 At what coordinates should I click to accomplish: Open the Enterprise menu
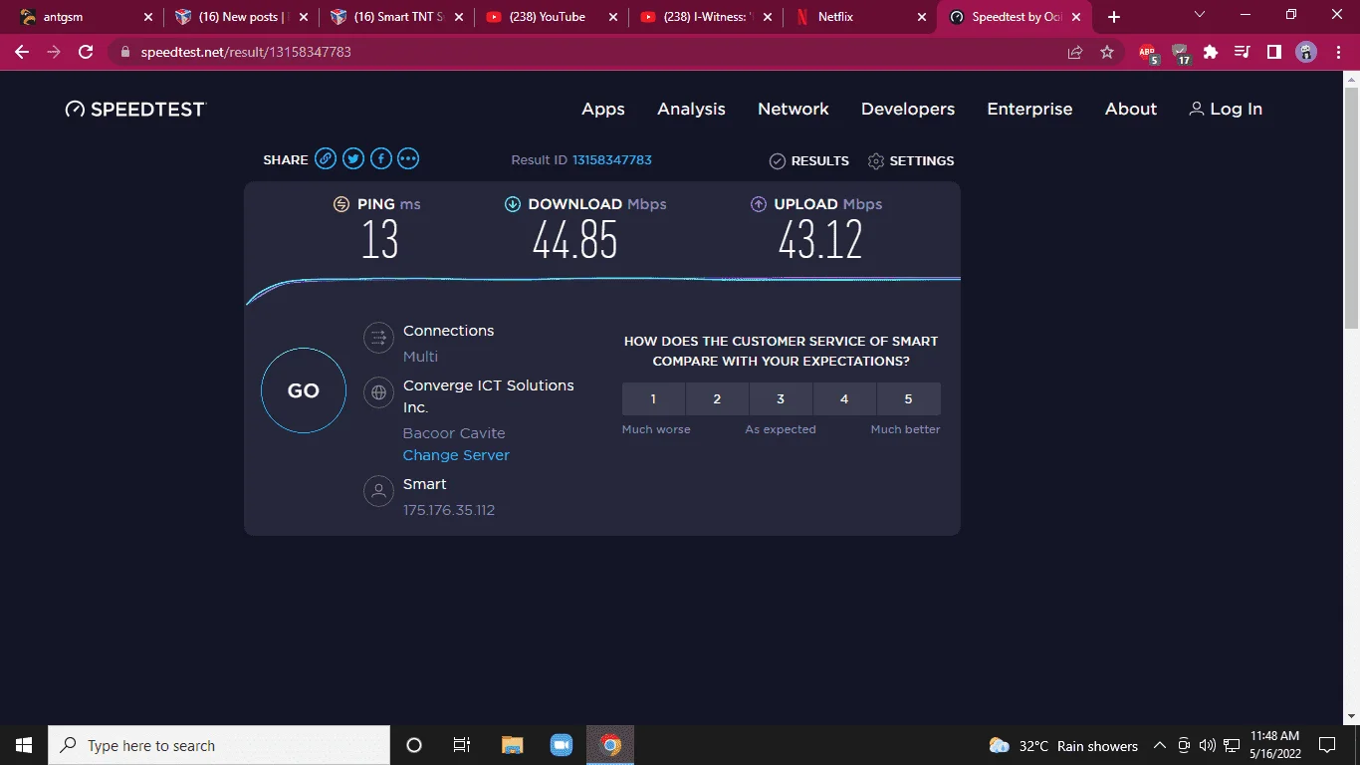tap(1029, 110)
